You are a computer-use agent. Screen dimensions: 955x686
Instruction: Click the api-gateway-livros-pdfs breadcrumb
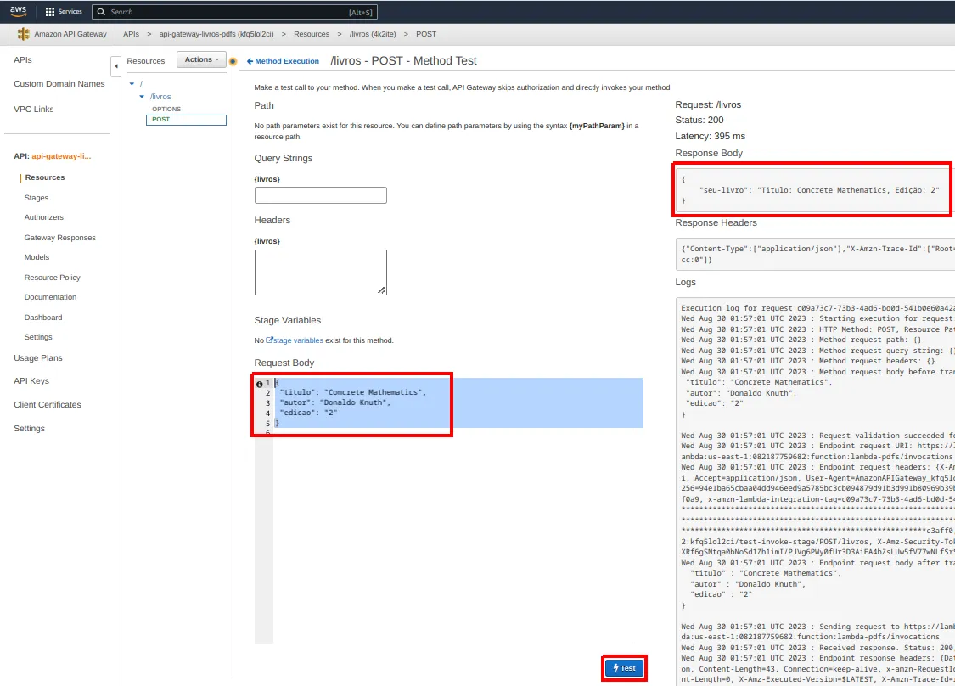click(x=216, y=34)
